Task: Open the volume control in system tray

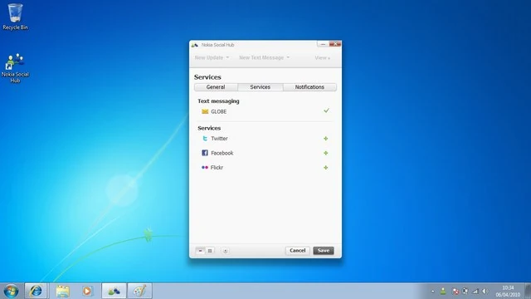Action: pos(485,292)
